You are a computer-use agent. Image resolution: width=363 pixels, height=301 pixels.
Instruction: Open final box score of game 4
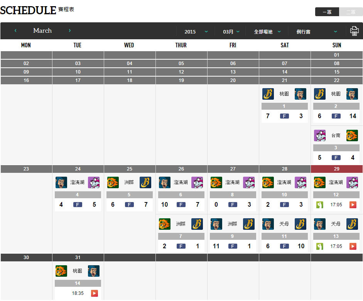pyautogui.click(x=78, y=204)
